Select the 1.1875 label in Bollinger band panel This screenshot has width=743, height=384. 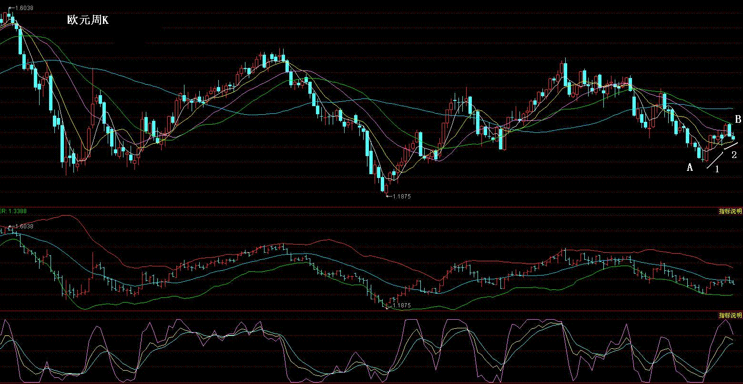[401, 305]
